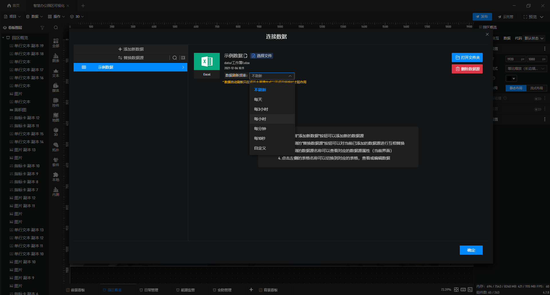Open the 控件 controls category
The height and width of the screenshot is (295, 550).
pos(56,103)
